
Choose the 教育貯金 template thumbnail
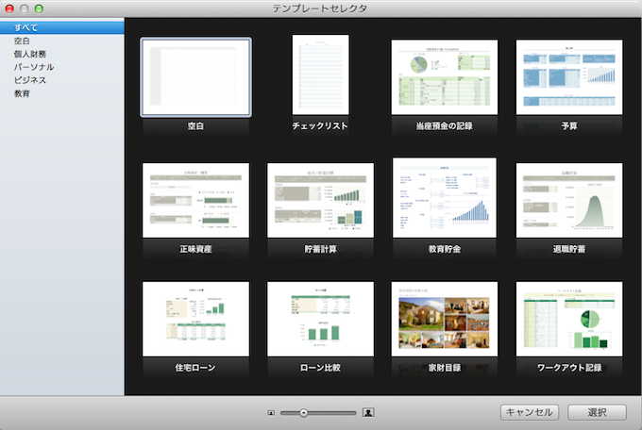[x=445, y=198]
